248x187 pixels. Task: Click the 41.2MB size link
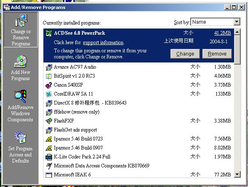(223, 33)
